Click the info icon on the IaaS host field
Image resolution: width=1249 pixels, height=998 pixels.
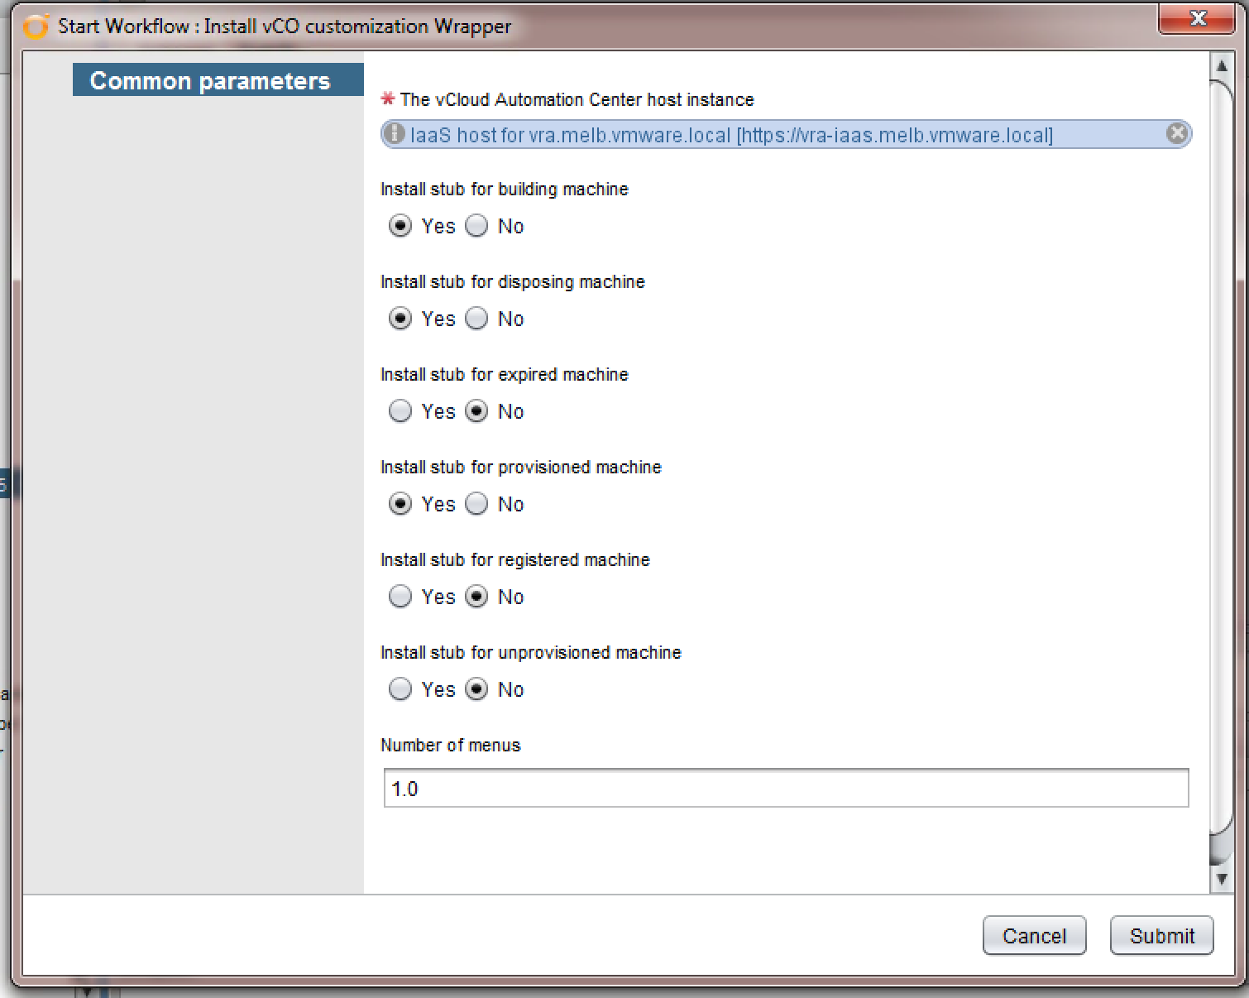[x=395, y=133]
